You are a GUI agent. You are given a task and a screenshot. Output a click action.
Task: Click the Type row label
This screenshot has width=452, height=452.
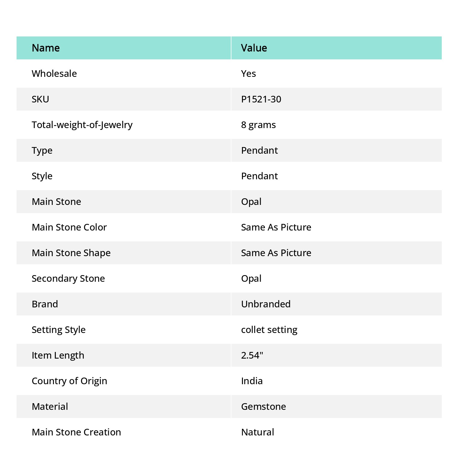click(x=42, y=150)
